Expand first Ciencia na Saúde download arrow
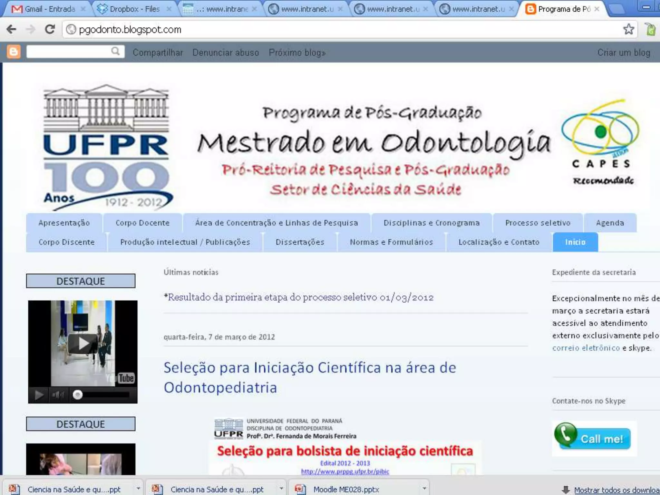Image resolution: width=660 pixels, height=495 pixels. (138, 489)
